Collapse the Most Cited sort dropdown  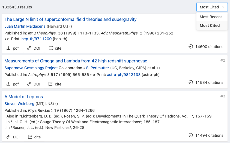tap(212, 7)
